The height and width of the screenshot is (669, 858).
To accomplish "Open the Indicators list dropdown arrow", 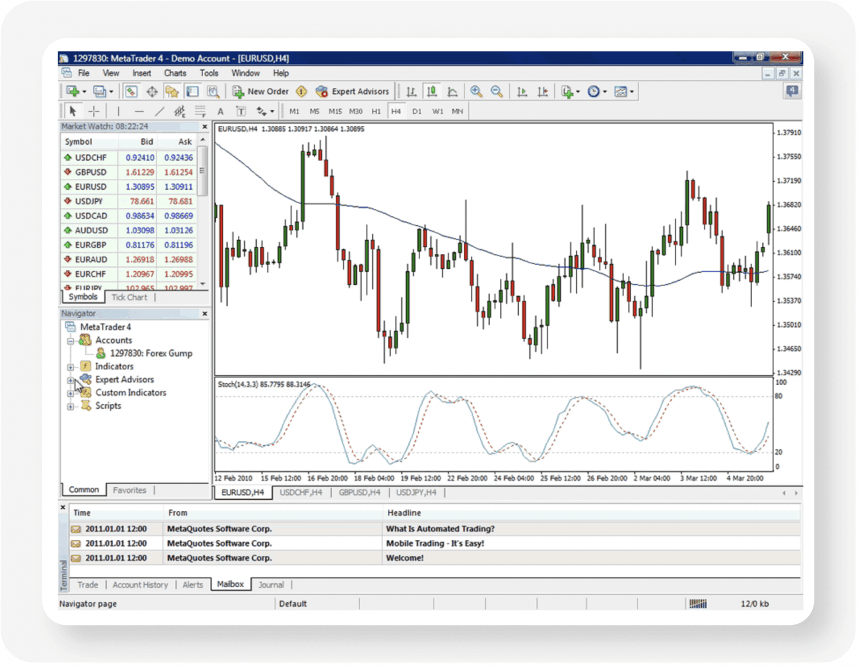I will tap(578, 91).
